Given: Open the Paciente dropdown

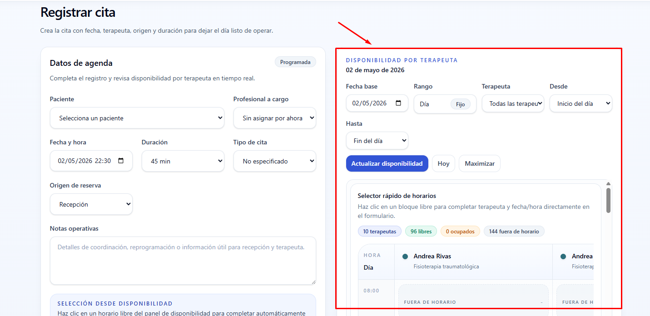Looking at the screenshot, I should point(137,118).
